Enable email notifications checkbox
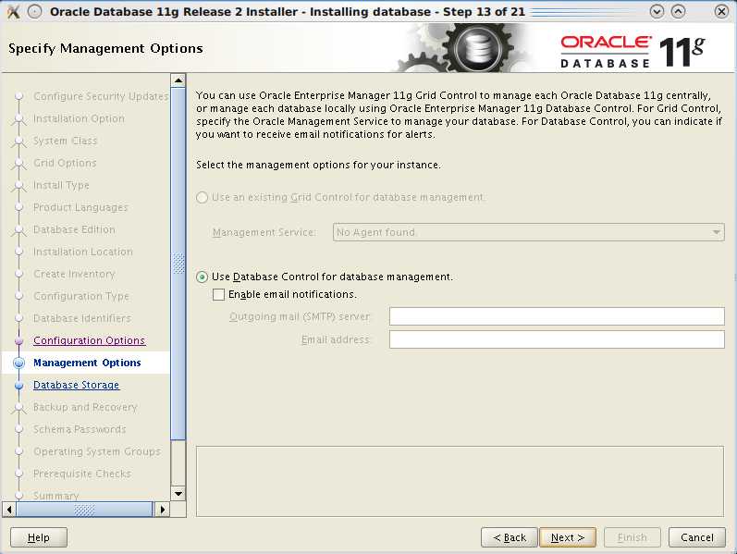The height and width of the screenshot is (554, 737). pyautogui.click(x=219, y=295)
